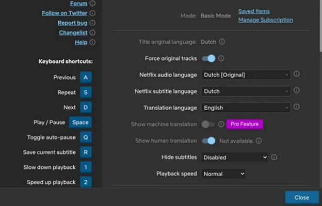Open the Forum link
The image size is (322, 206).
click(x=78, y=4)
